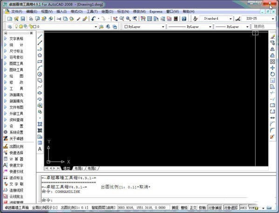The height and width of the screenshot is (213, 279).
Task: Click the Zoom Realtime magnifier icon
Action: coord(122,19)
